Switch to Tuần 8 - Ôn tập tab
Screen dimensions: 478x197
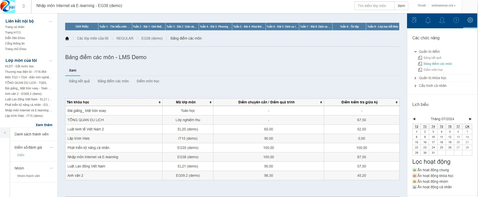(x=349, y=27)
